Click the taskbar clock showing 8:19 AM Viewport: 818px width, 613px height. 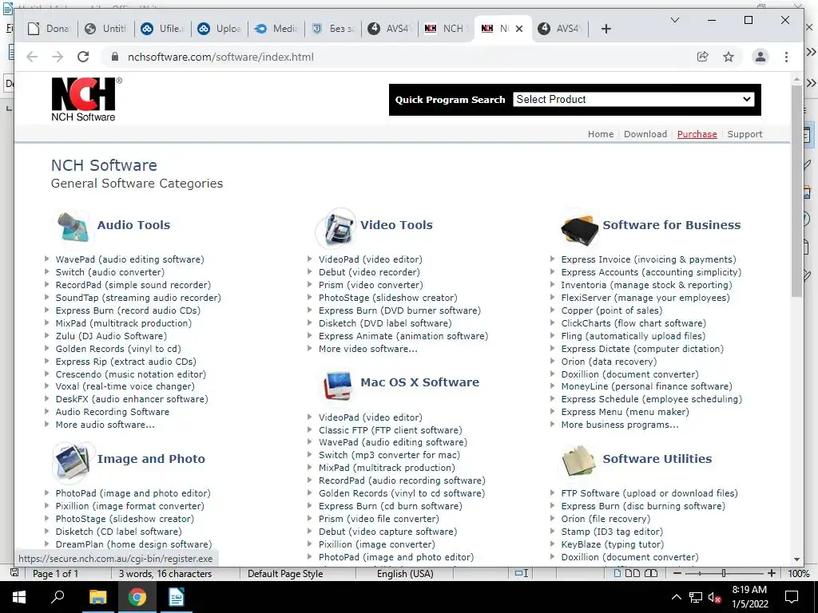(x=749, y=597)
